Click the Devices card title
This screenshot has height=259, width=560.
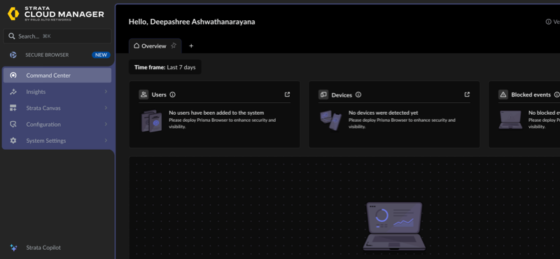[342, 95]
